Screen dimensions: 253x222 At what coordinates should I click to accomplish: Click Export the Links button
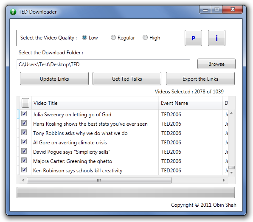click(200, 79)
